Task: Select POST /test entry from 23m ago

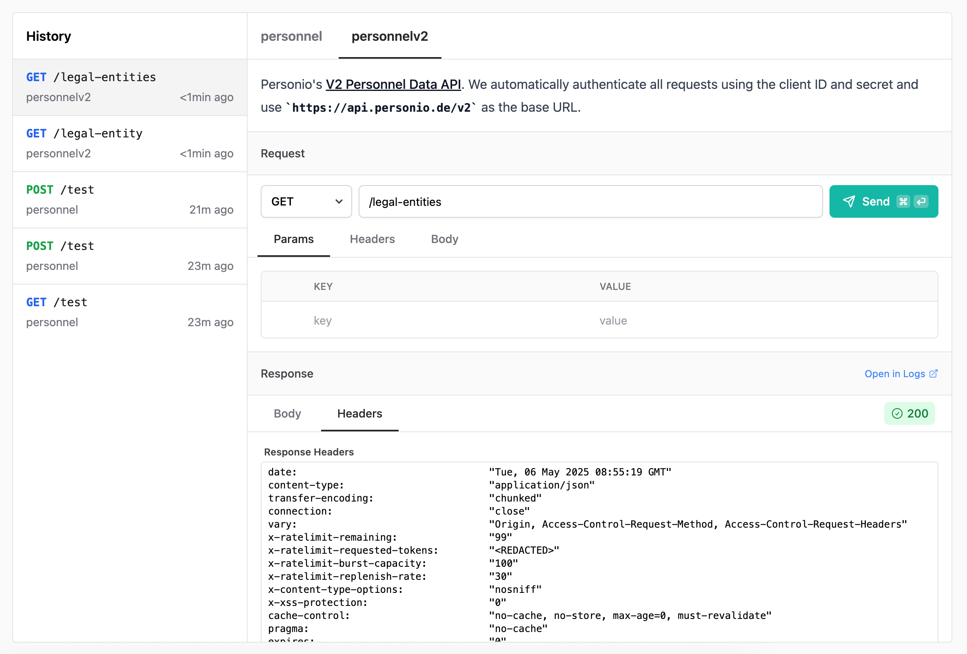Action: 130,256
